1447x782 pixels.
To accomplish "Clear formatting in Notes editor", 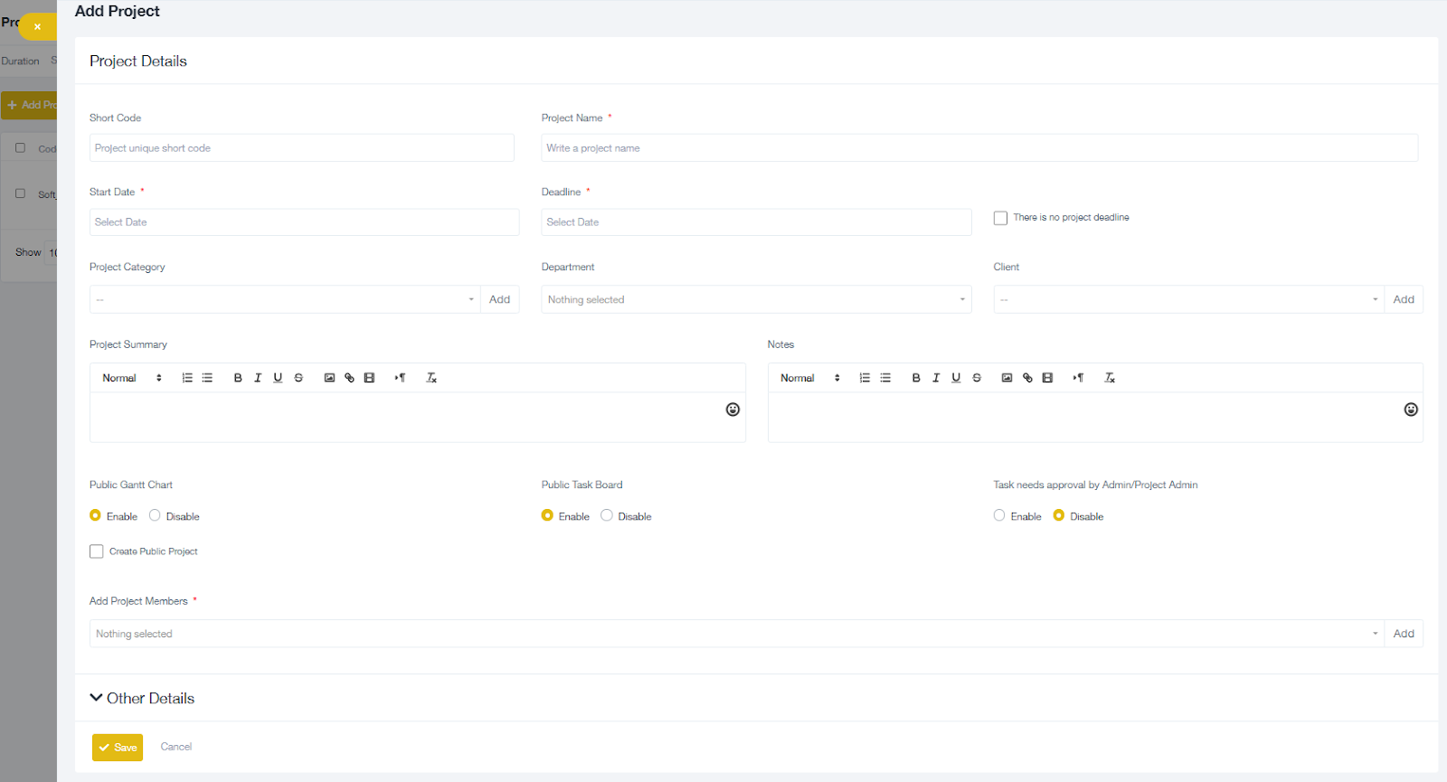I will (1110, 378).
